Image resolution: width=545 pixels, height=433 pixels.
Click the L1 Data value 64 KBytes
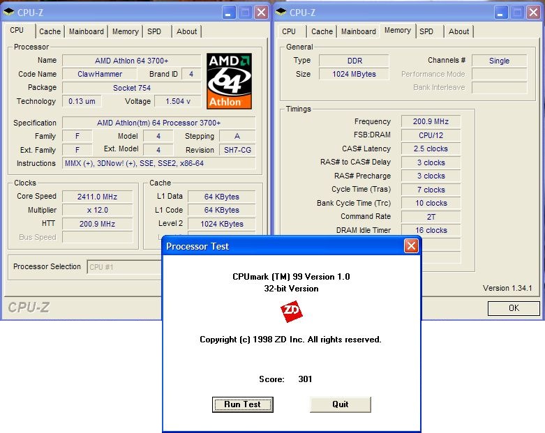click(x=222, y=197)
